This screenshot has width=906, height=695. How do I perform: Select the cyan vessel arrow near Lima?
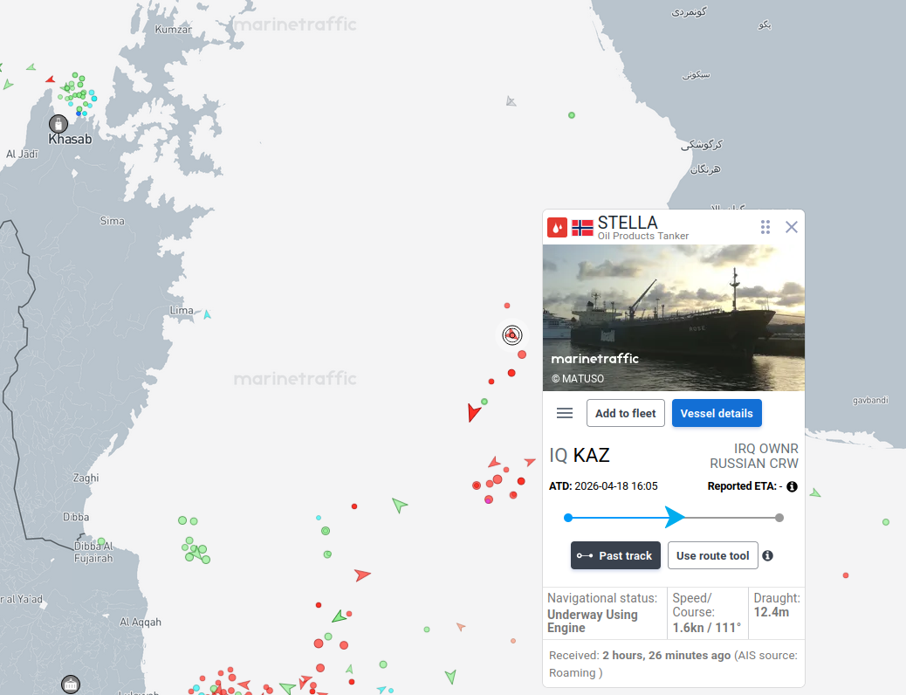207,314
